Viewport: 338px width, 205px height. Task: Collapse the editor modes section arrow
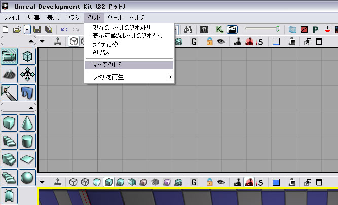31,40
